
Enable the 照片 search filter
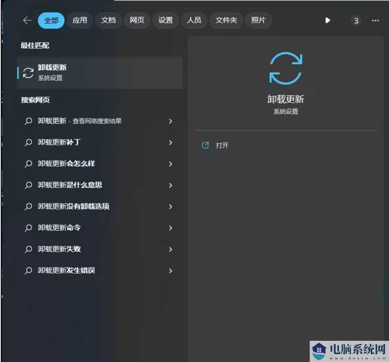[x=258, y=20]
